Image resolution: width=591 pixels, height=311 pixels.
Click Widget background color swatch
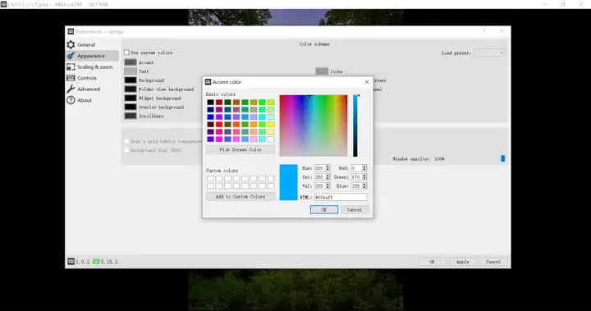[x=131, y=98]
